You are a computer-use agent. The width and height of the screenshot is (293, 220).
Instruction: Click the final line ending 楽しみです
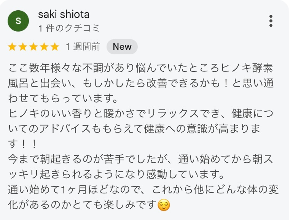point(89,205)
